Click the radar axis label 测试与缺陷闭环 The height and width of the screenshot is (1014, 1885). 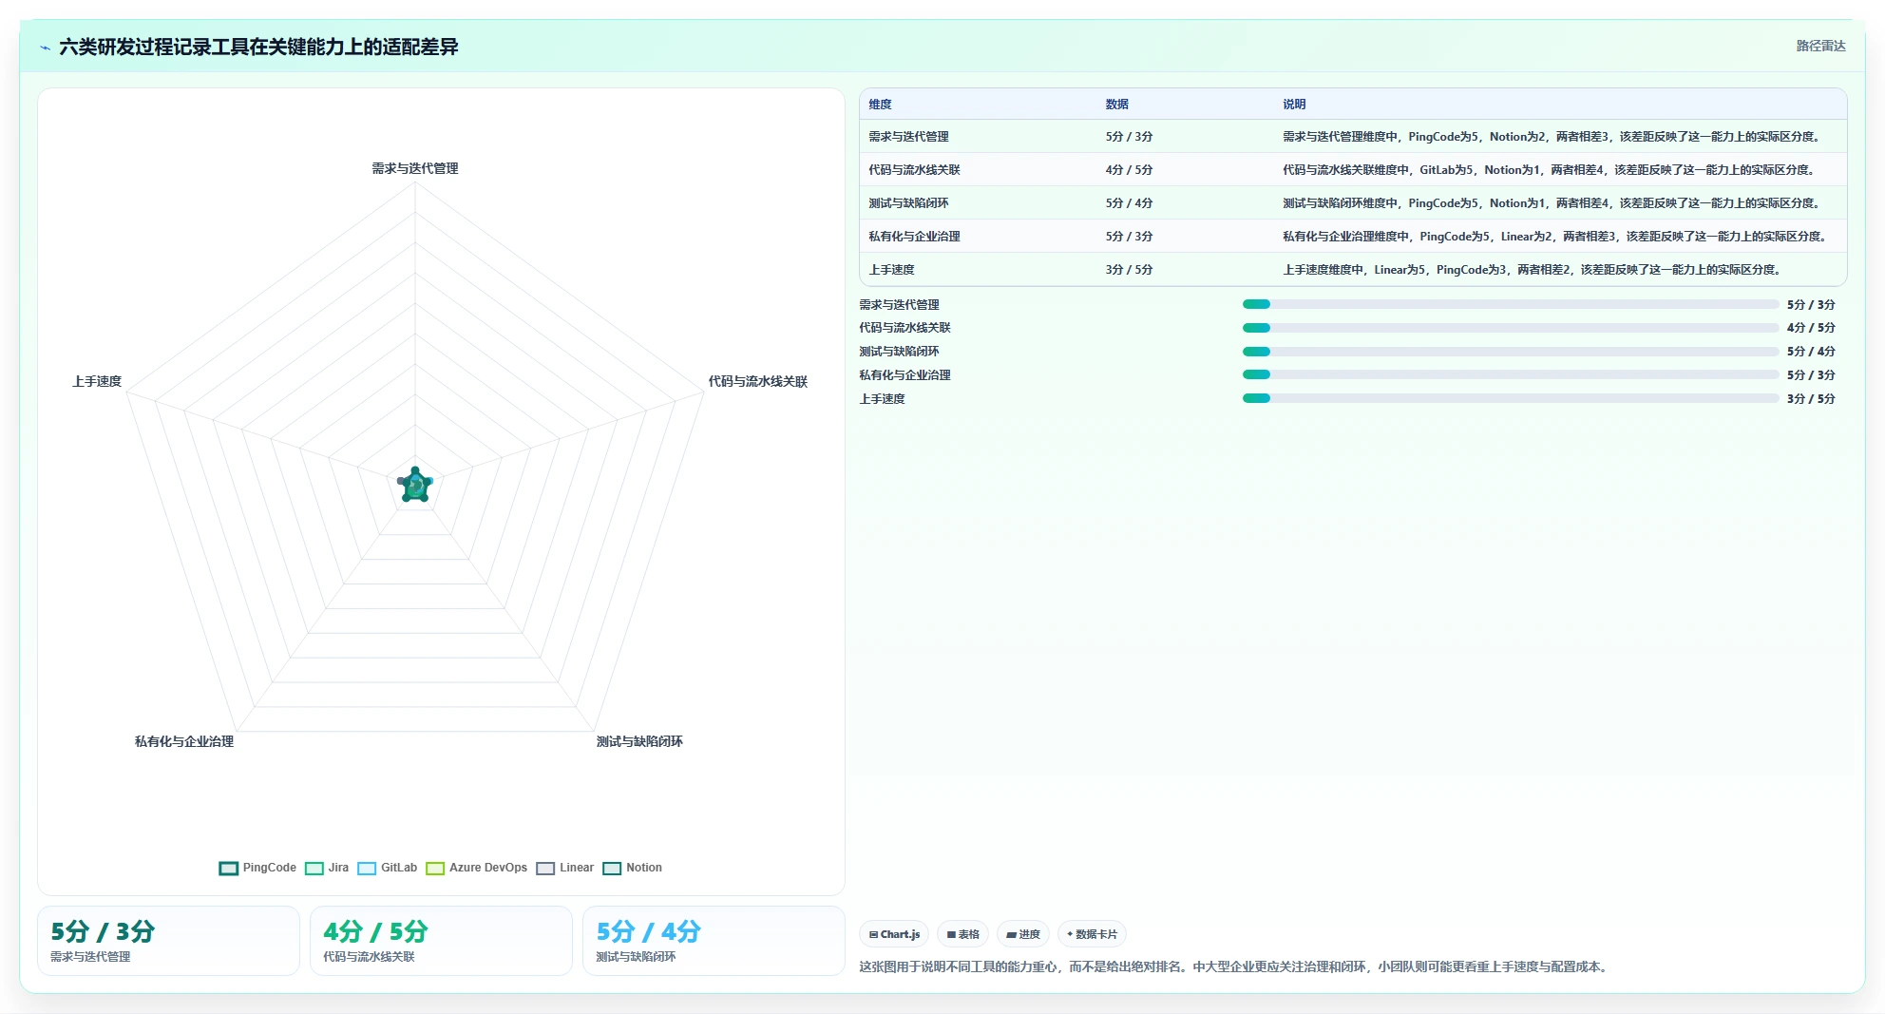[x=639, y=741]
